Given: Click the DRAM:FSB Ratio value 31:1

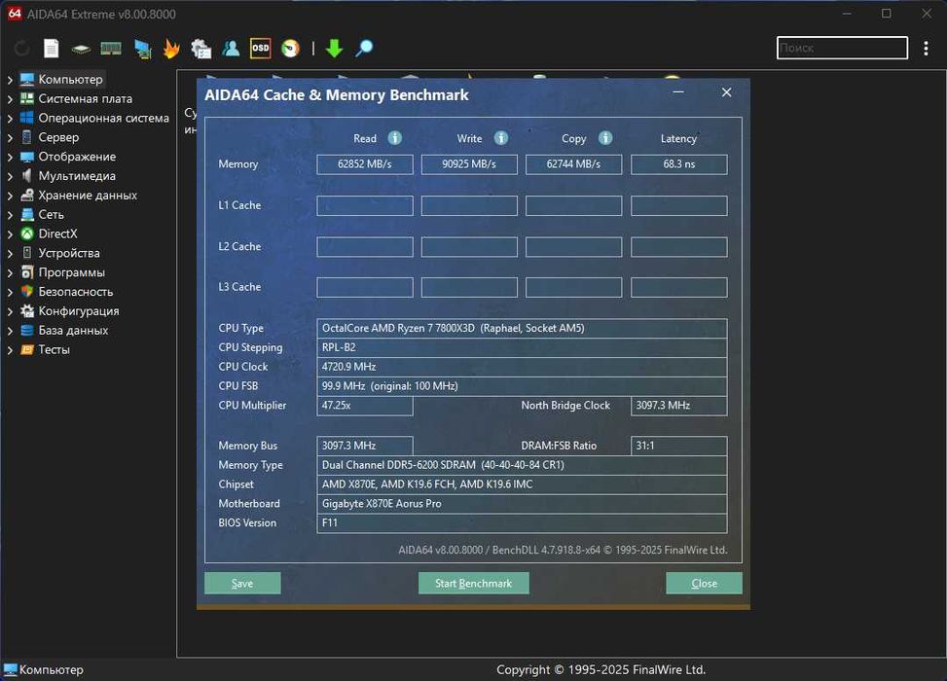Looking at the screenshot, I should (x=678, y=447).
